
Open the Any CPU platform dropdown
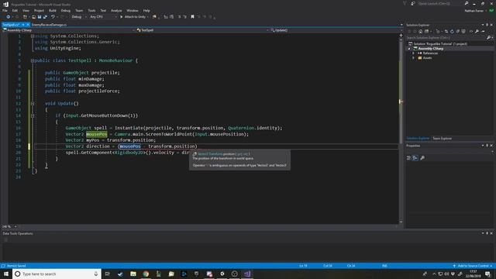[x=103, y=17]
